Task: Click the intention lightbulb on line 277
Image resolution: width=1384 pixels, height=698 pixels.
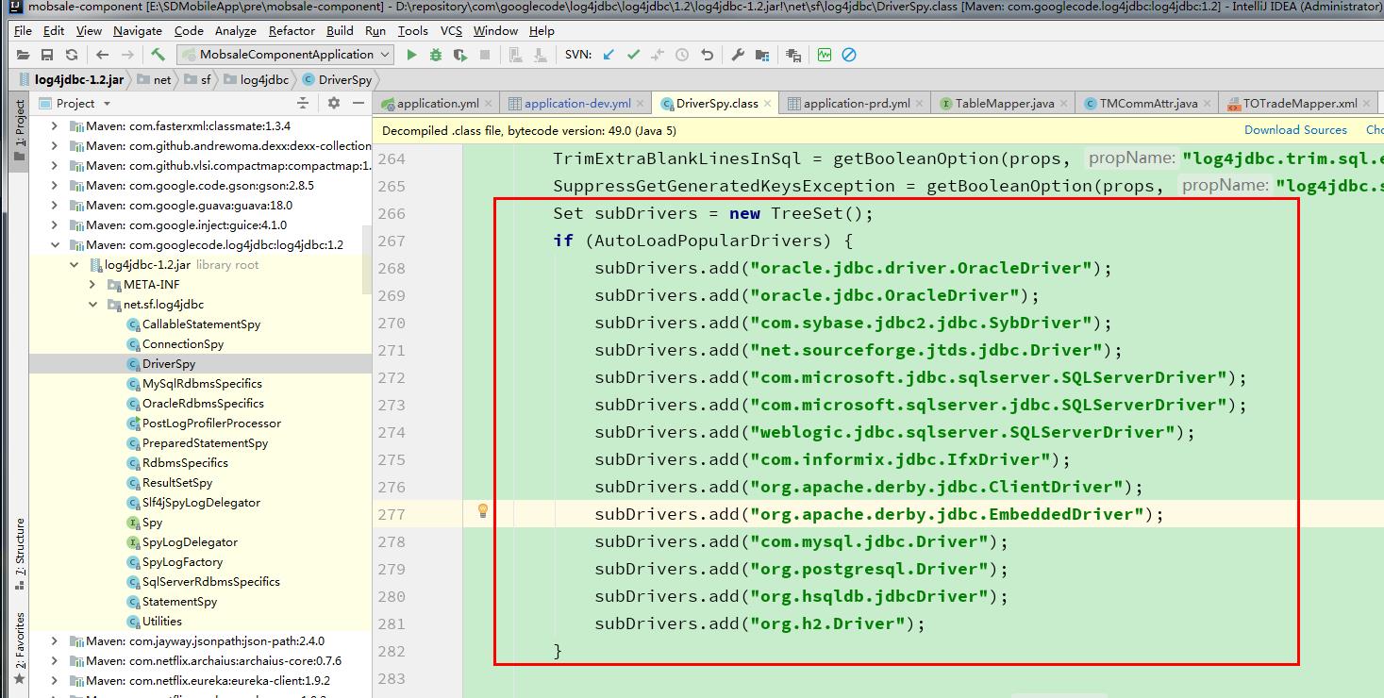Action: coord(484,513)
